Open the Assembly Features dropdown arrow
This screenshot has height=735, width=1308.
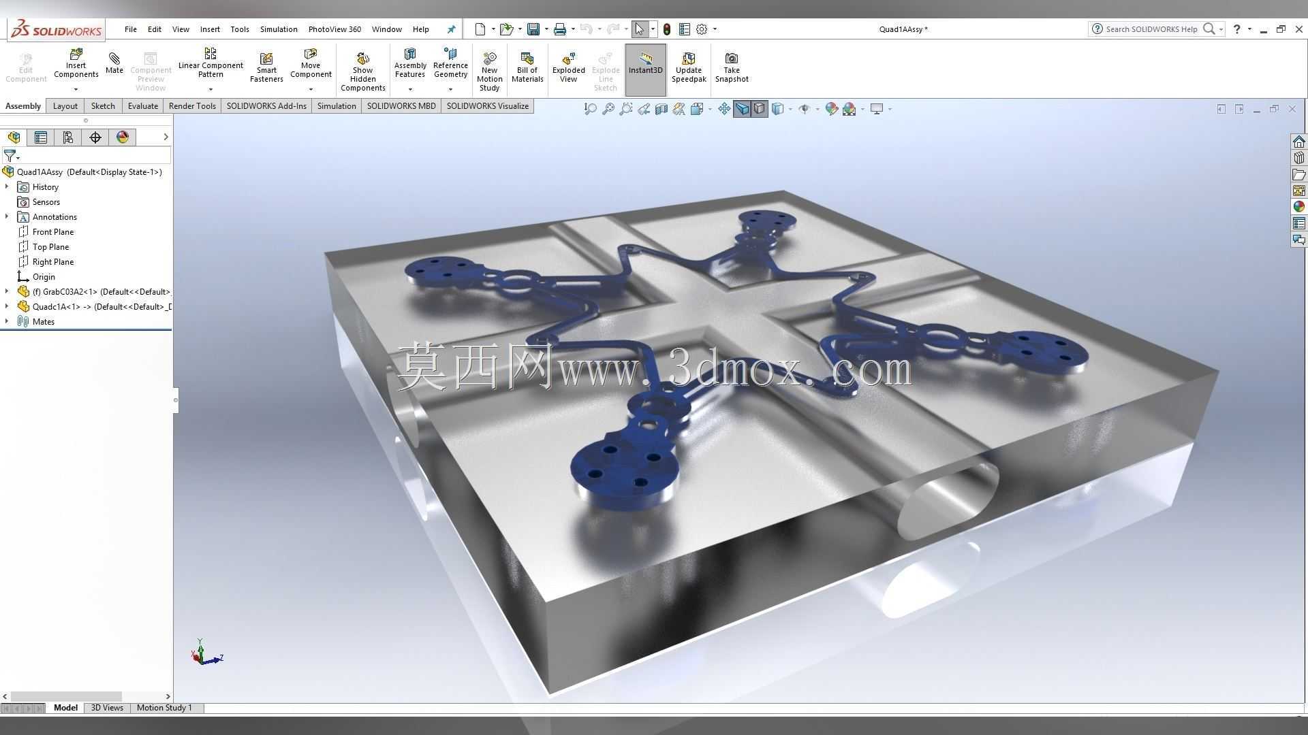pyautogui.click(x=410, y=89)
